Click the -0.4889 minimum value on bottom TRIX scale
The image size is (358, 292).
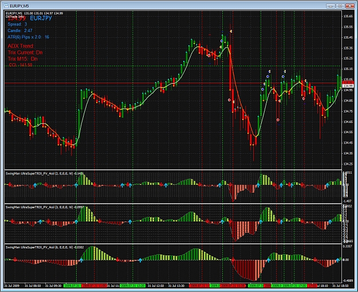tap(348, 281)
